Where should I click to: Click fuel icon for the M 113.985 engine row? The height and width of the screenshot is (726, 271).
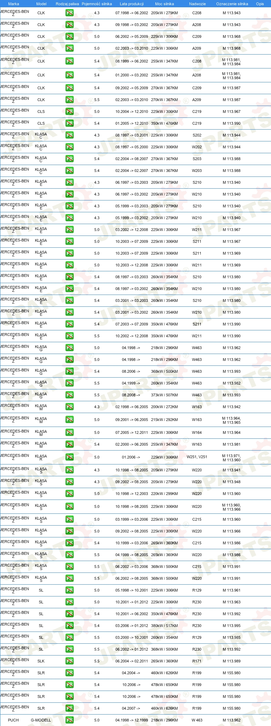tap(69, 637)
